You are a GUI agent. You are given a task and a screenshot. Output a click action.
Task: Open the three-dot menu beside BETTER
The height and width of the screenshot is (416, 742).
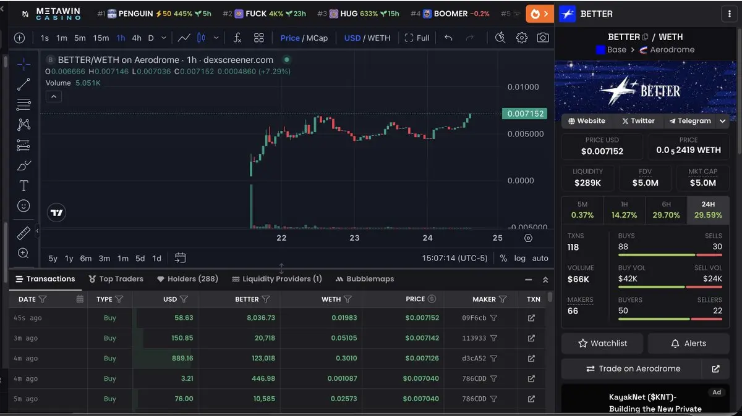730,14
